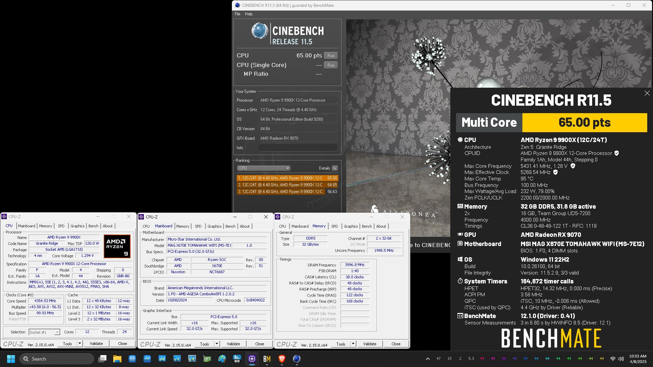Click the tray sensor icon showing 5.3
Image resolution: width=653 pixels, height=367 pixels.
[x=471, y=359]
